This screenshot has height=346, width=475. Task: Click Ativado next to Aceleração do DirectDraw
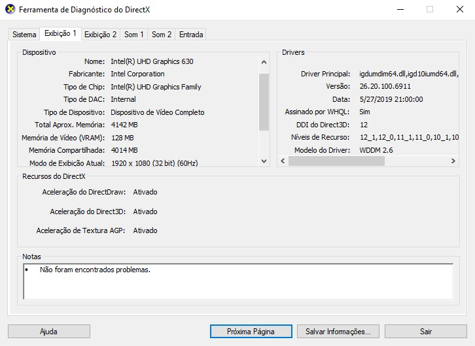click(x=145, y=192)
